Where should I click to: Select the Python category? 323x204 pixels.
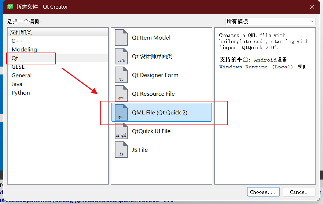click(x=58, y=93)
